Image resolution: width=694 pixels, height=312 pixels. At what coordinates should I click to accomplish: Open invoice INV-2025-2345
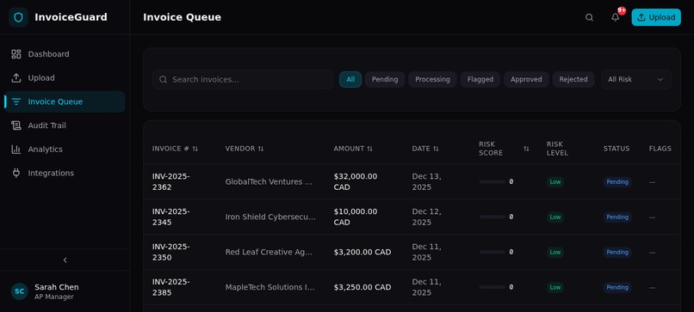170,217
